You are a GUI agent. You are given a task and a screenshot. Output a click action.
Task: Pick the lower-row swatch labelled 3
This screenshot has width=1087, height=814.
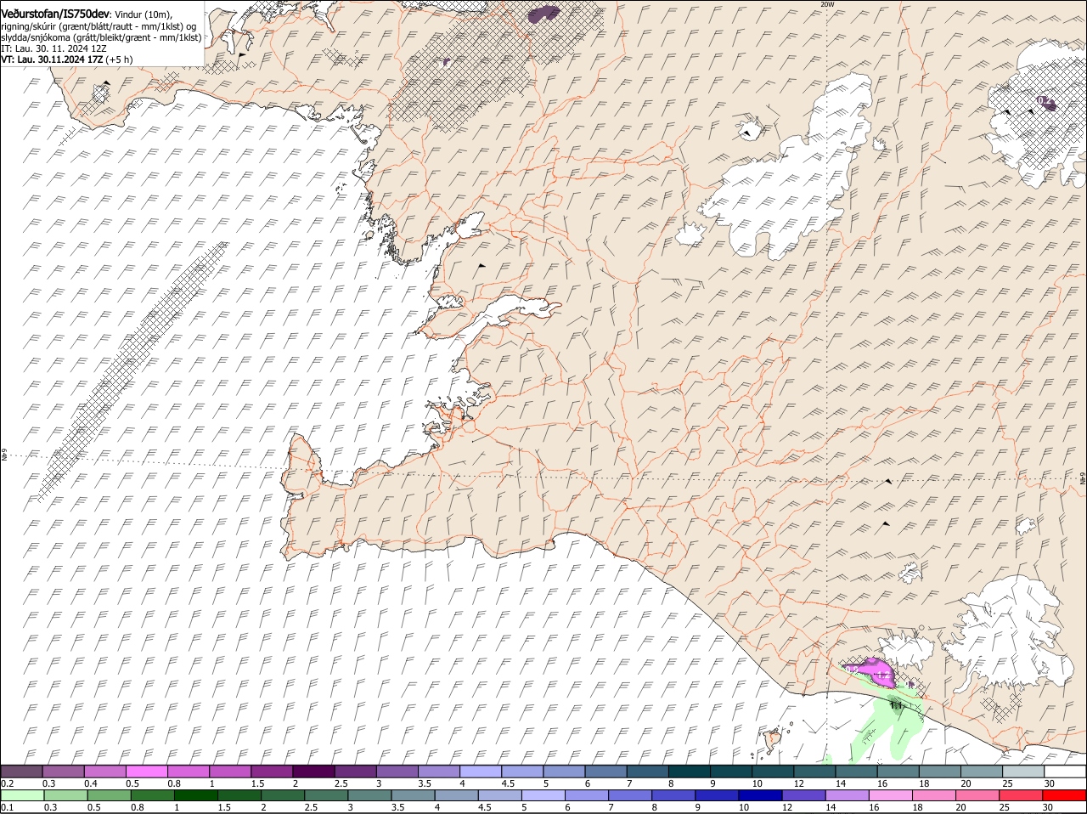coord(369,796)
